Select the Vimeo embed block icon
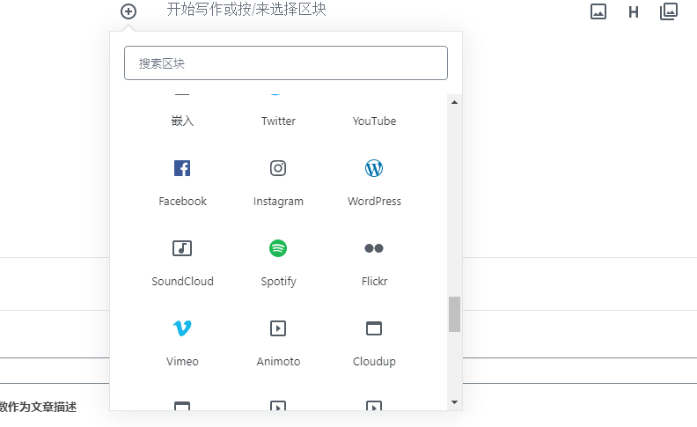697x427 pixels. coord(182,328)
